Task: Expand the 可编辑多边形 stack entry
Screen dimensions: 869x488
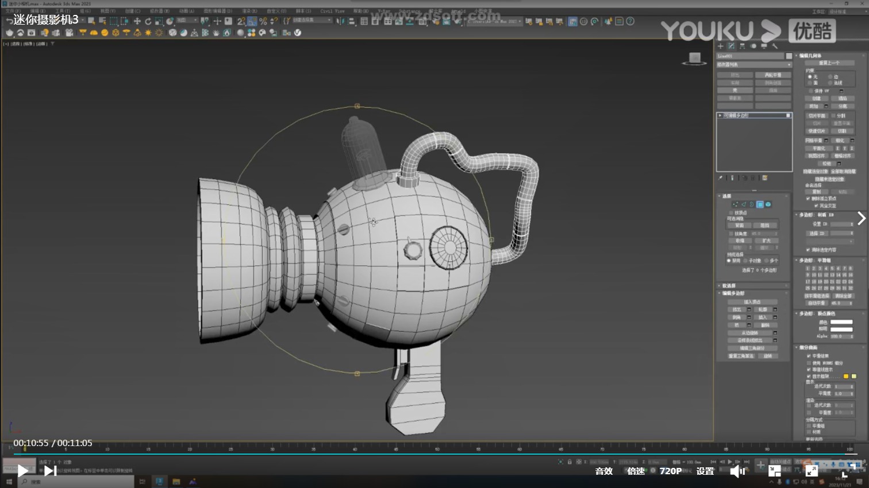Action: click(720, 115)
